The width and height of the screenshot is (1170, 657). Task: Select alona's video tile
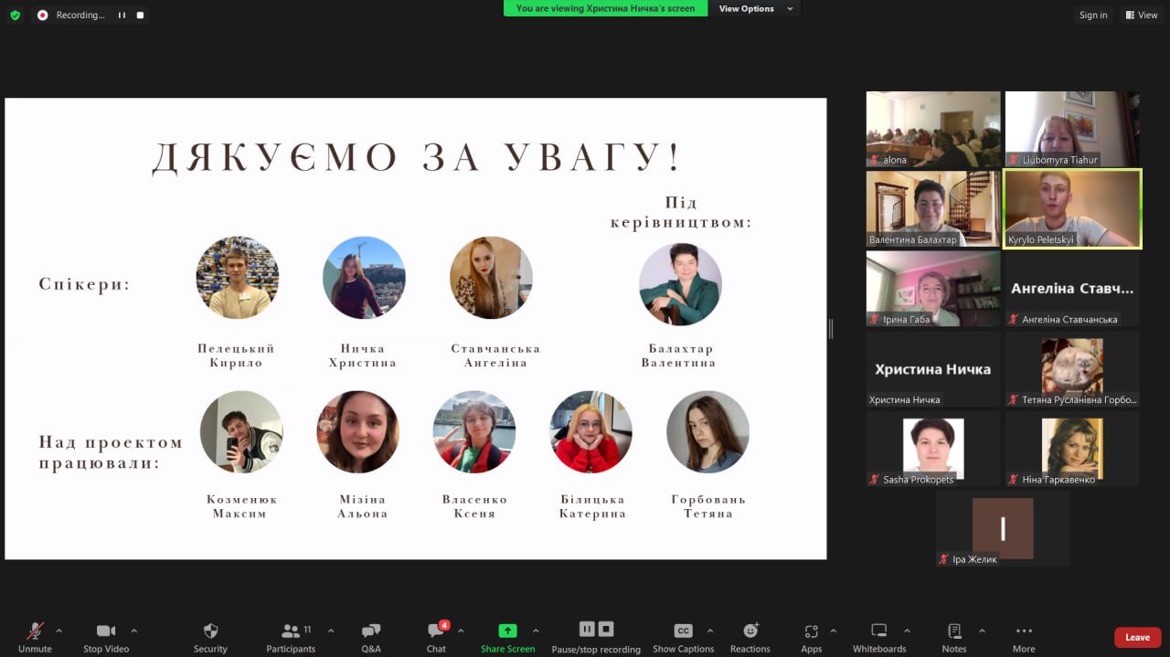933,129
